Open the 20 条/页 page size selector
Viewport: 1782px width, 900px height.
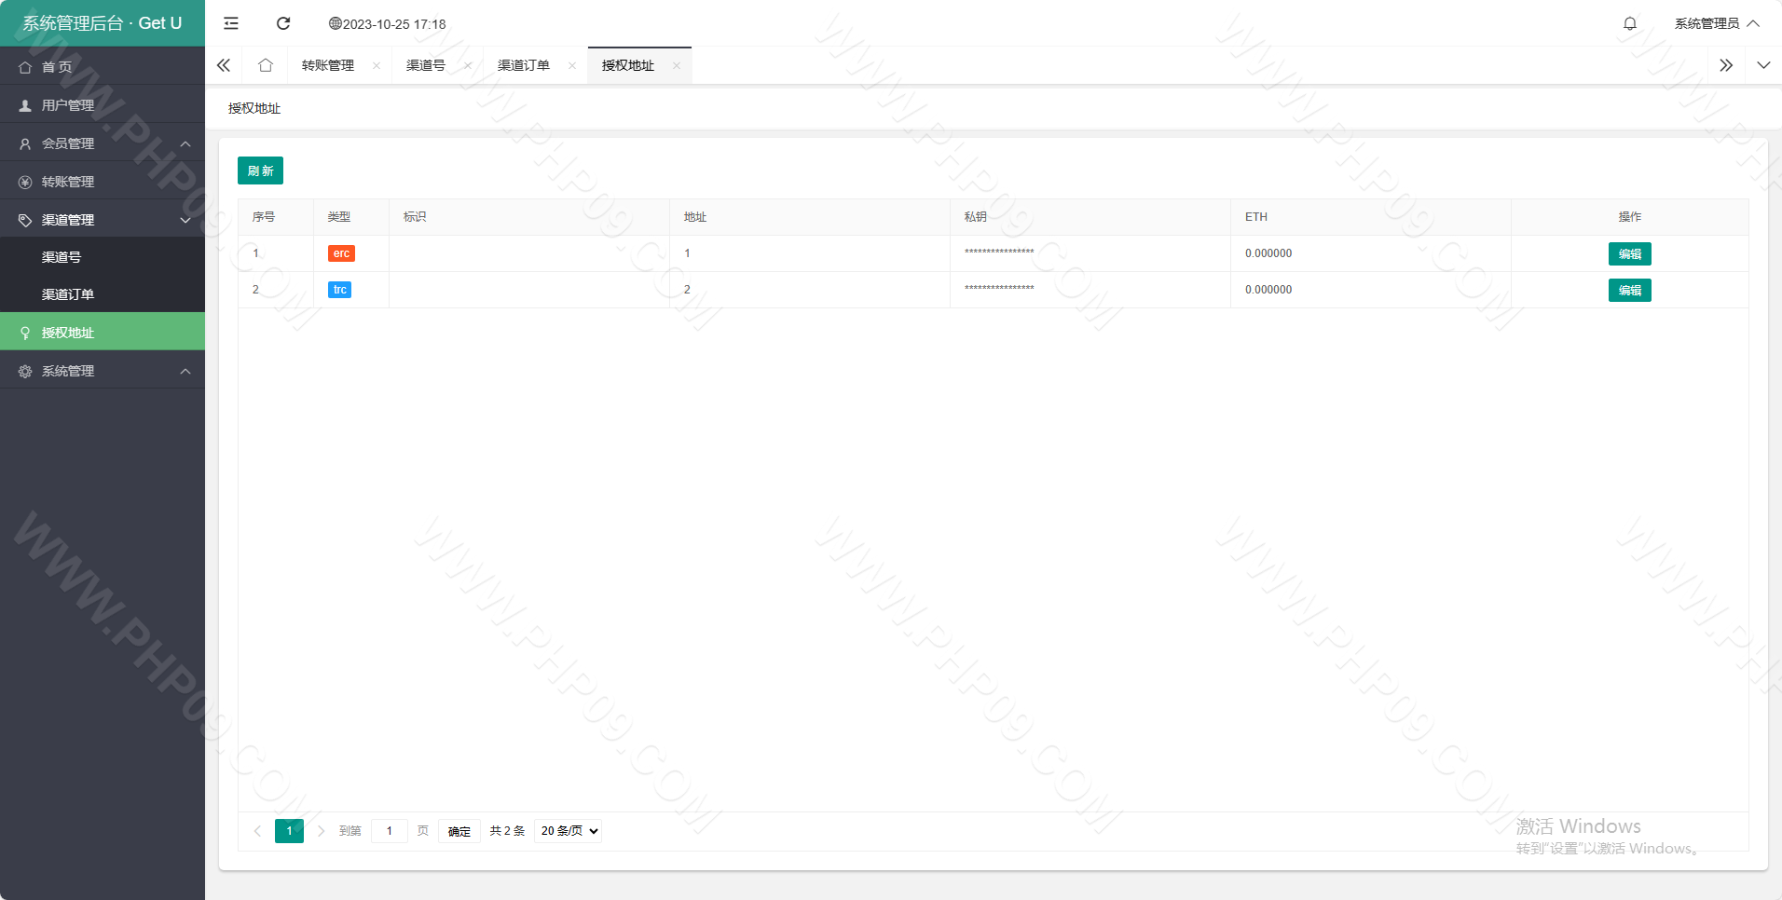tap(568, 831)
